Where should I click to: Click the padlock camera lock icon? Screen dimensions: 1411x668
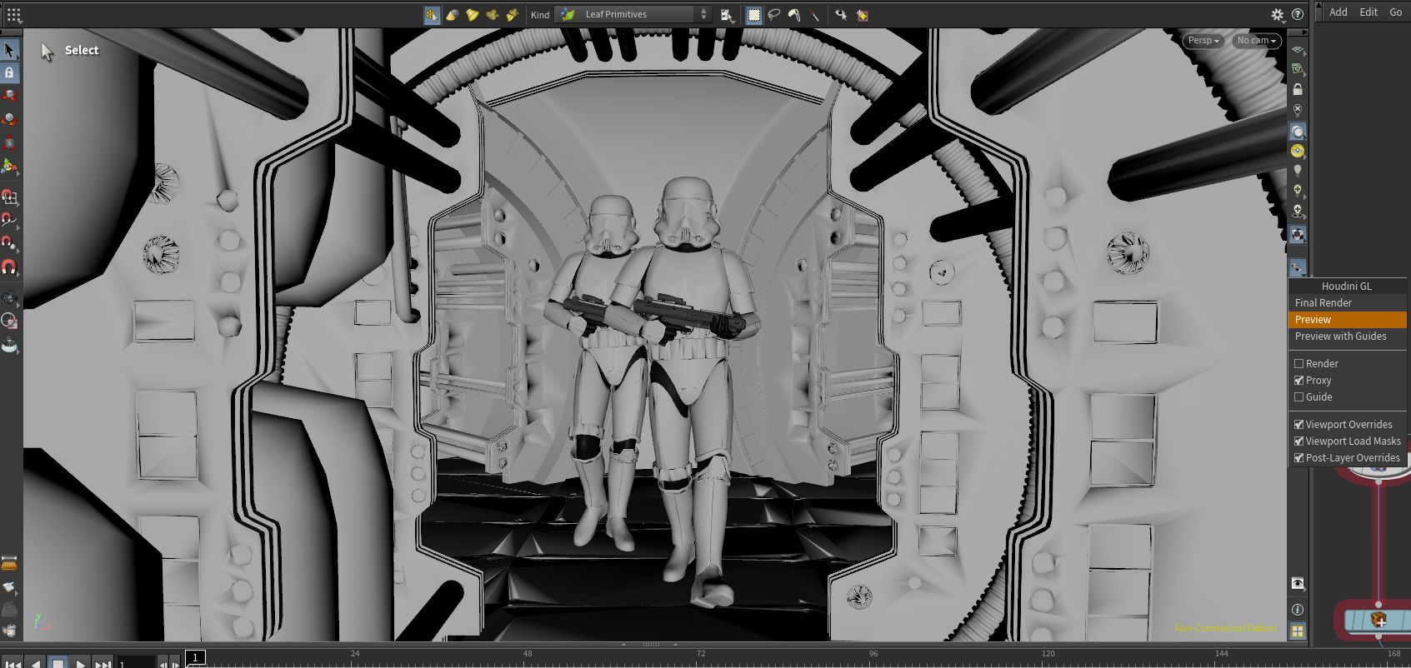1298,89
